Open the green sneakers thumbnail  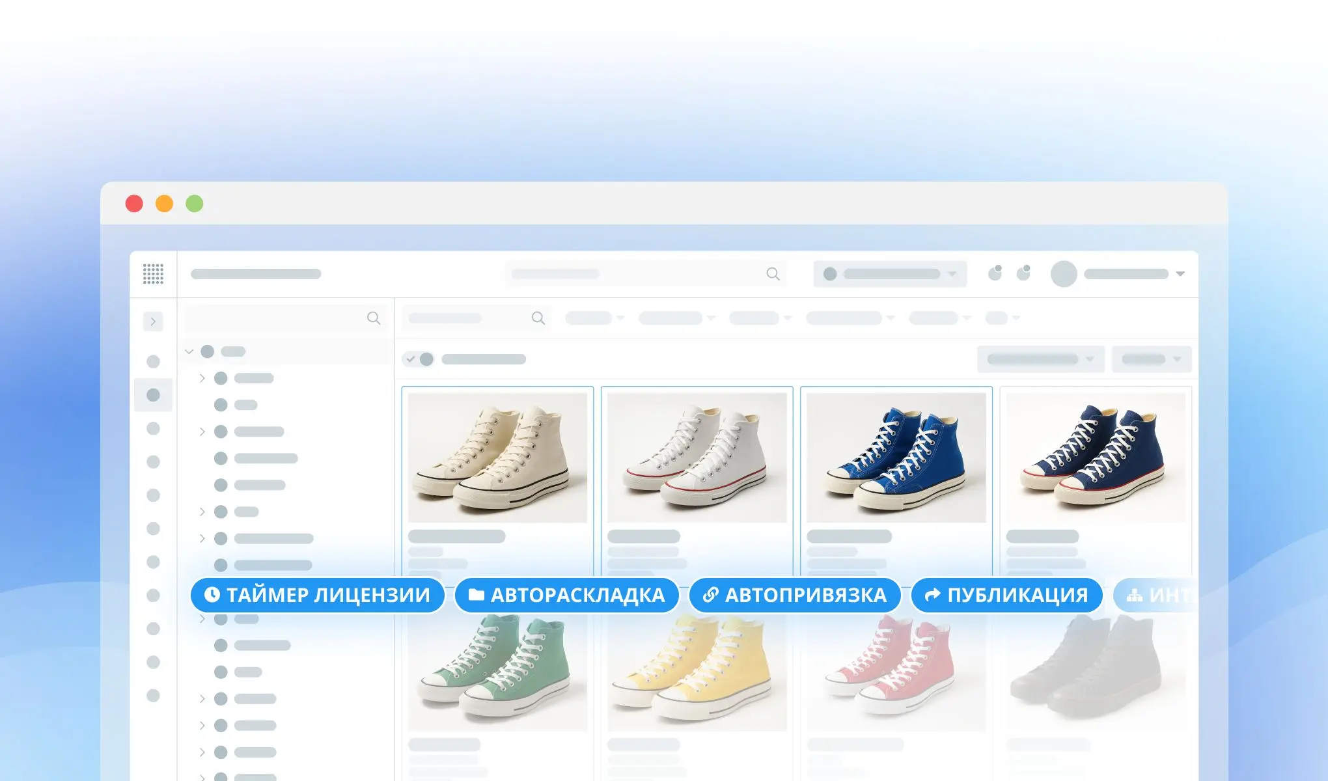pos(497,672)
